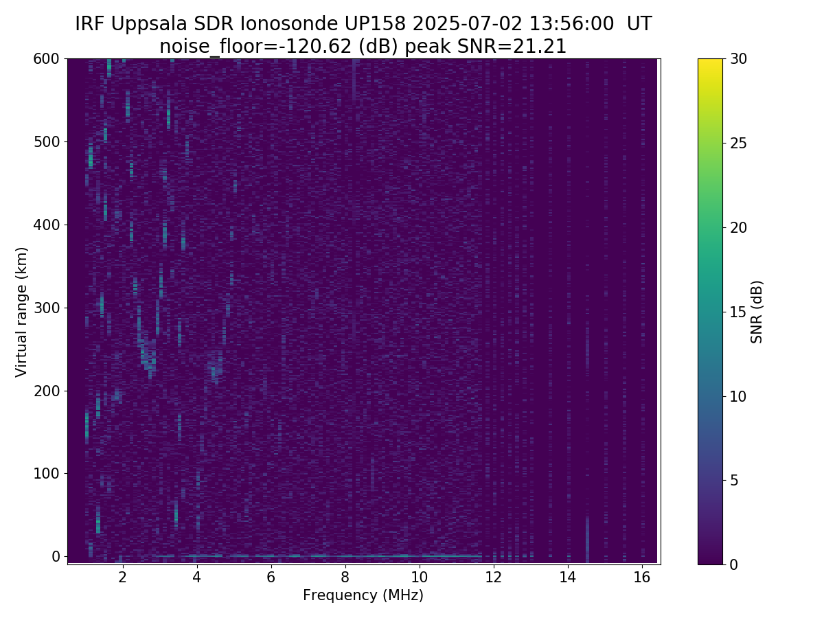
Task: Click y-axis tick label 500
Action: (x=47, y=142)
